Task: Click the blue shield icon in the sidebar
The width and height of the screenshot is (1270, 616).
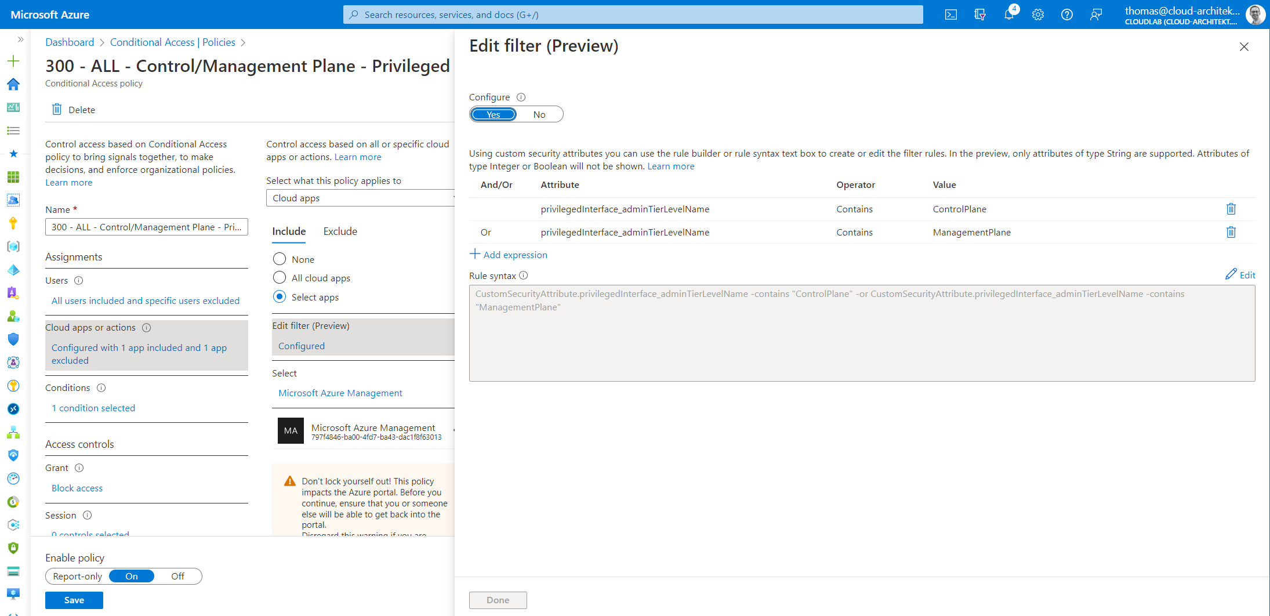Action: coord(13,339)
